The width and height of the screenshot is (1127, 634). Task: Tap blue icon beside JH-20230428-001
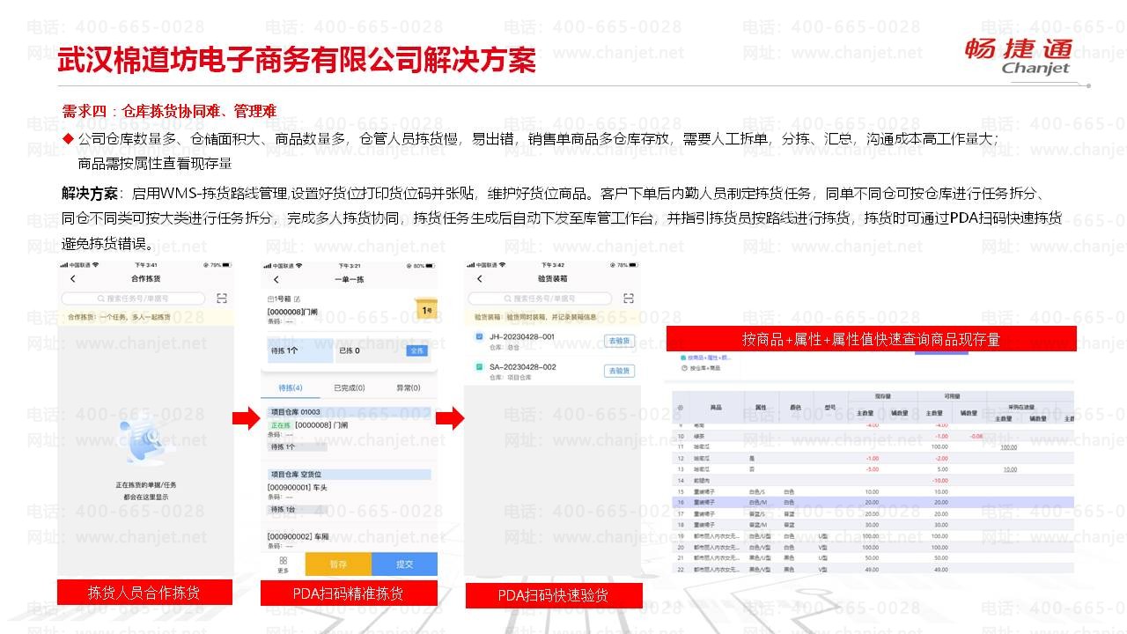point(479,337)
